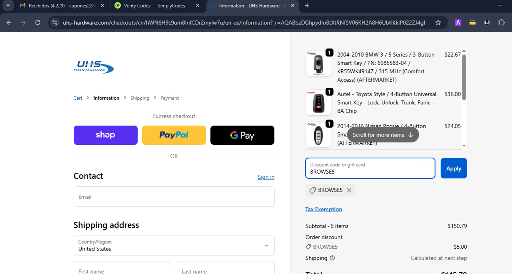Bookmark this page with the star icon
This screenshot has height=274, width=512.
438,23
